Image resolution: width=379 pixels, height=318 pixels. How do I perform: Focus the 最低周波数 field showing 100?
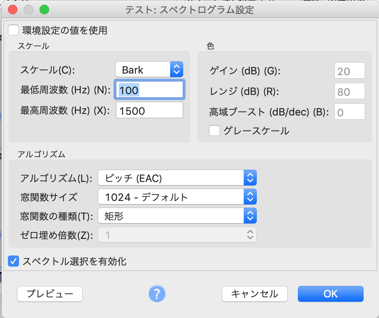(x=150, y=90)
